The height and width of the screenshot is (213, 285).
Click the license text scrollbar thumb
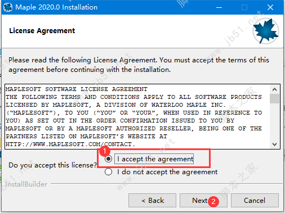click(274, 98)
